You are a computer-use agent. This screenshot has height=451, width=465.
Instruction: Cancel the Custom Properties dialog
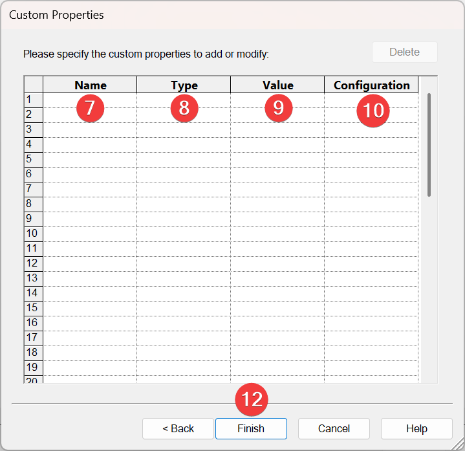[334, 428]
